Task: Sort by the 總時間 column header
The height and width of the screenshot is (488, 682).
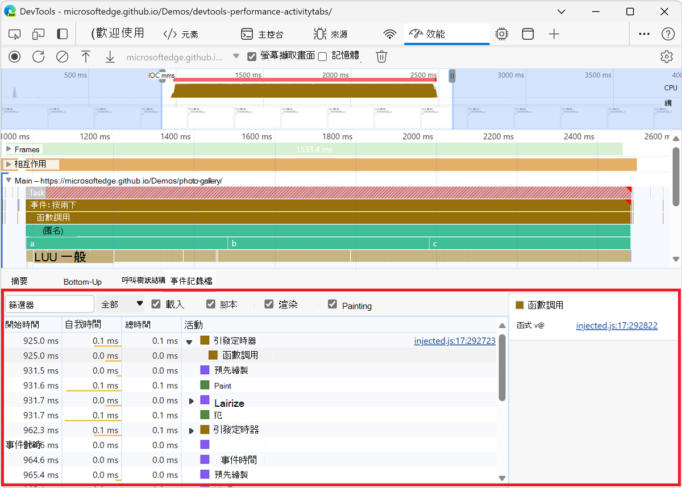Action: coord(151,324)
